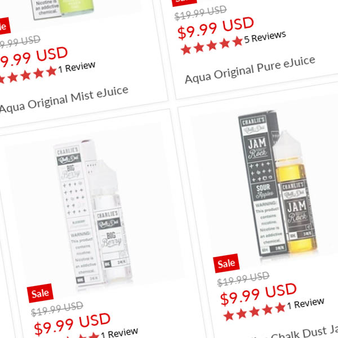Click the star rating under the Jam Rock product
This screenshot has height=338, width=338.
point(255,312)
